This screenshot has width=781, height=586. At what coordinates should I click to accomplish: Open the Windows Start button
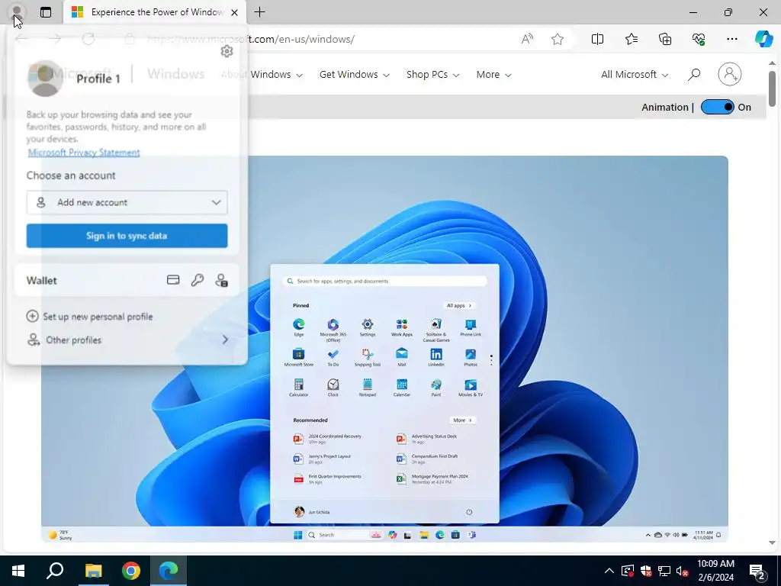(x=18, y=571)
